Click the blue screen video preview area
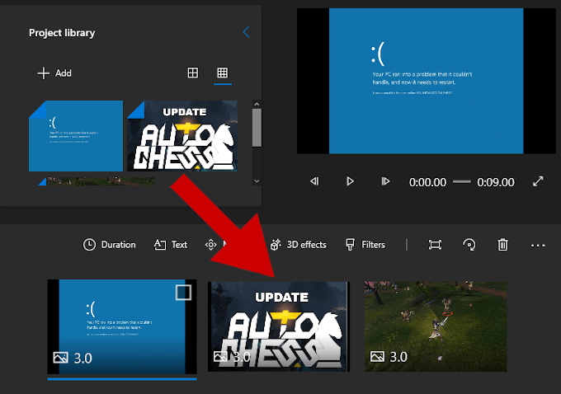561x394 pixels. [427, 81]
